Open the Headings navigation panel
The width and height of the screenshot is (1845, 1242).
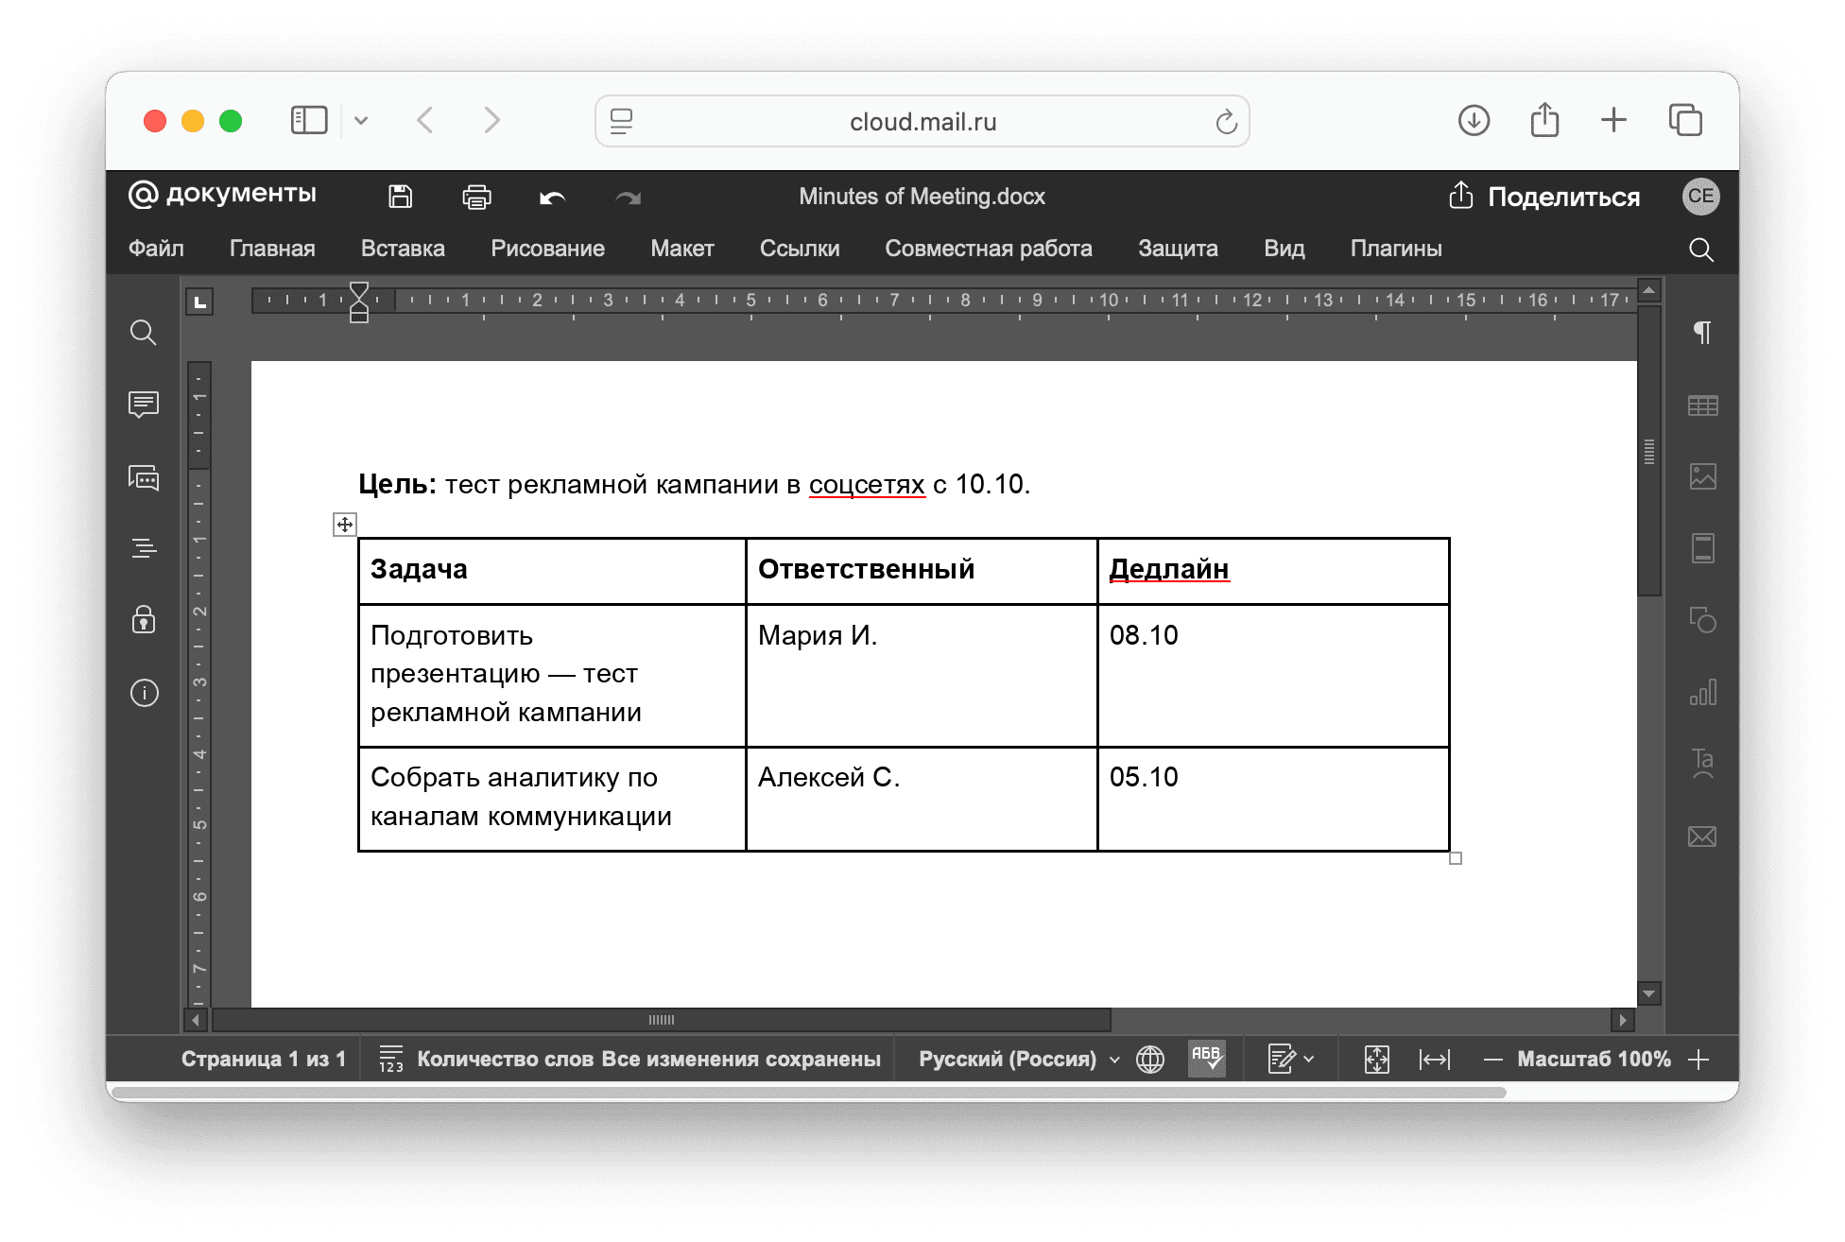pos(144,548)
